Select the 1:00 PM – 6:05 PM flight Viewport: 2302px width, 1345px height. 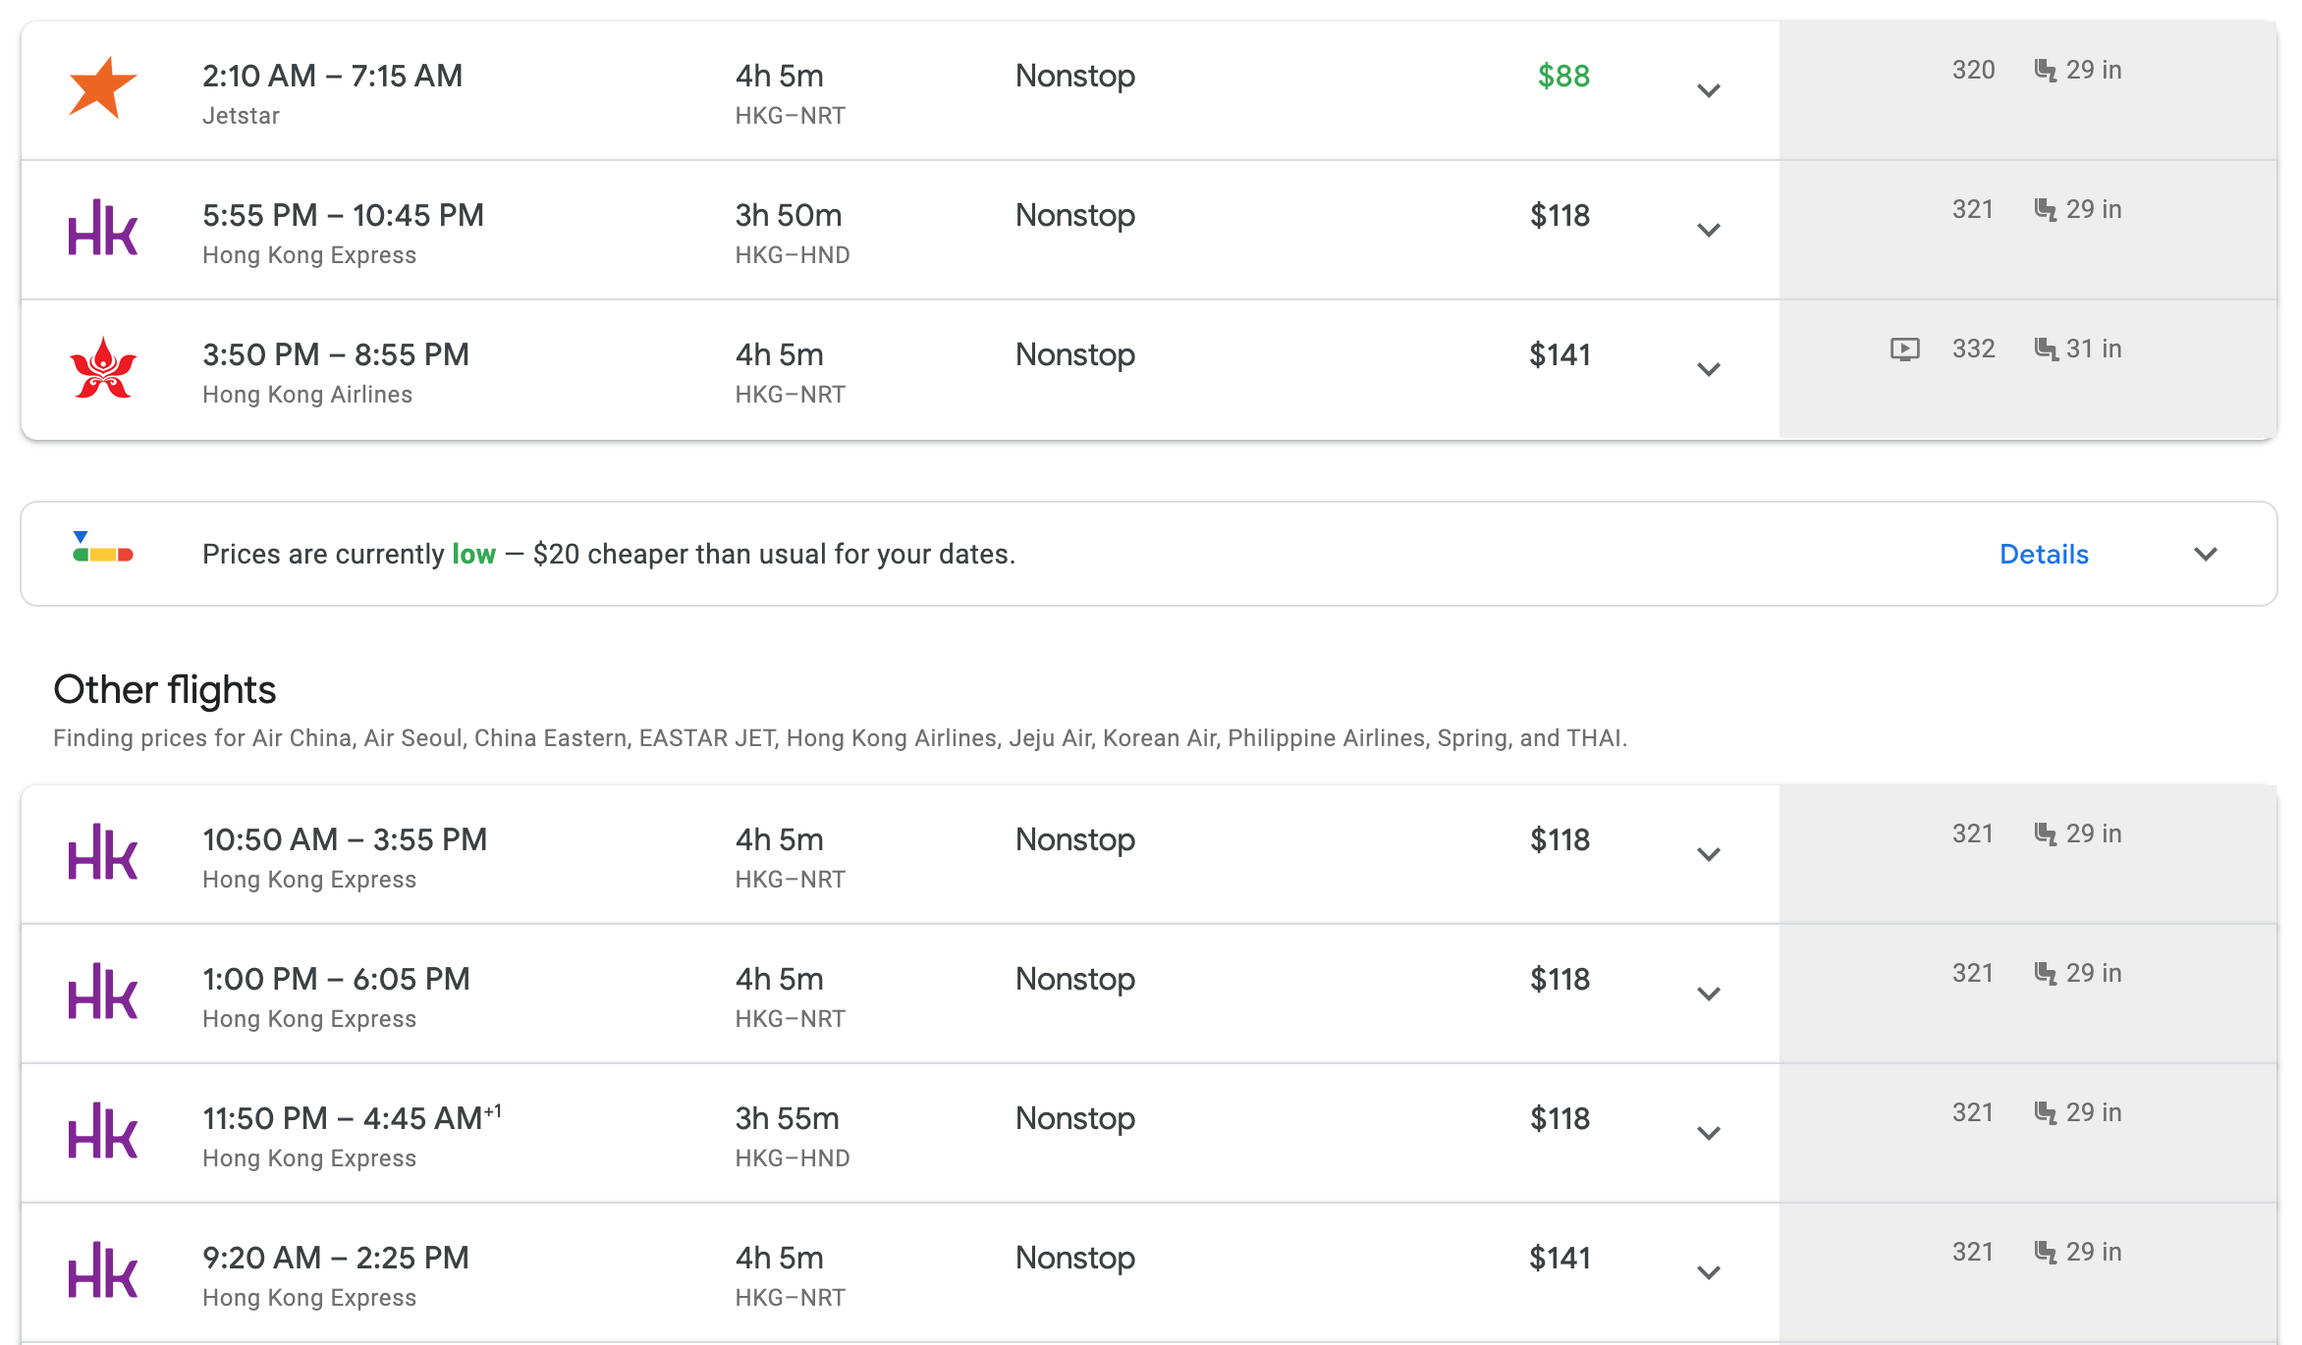[x=336, y=979]
